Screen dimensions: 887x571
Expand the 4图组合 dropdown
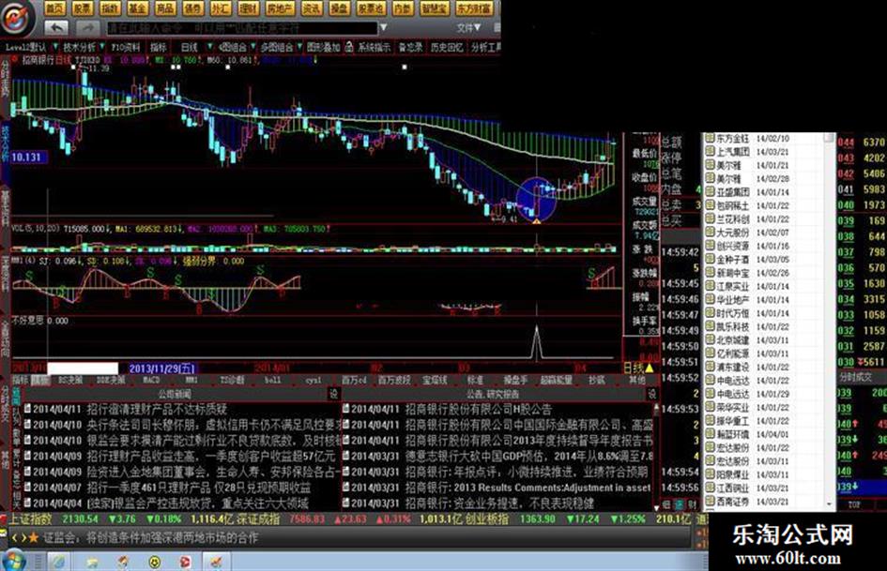252,47
